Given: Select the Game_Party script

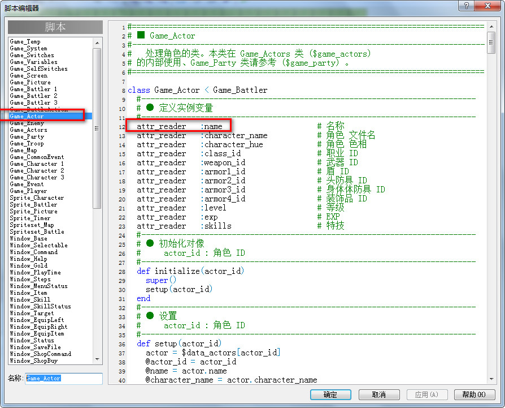Looking at the screenshot, I should coord(27,137).
